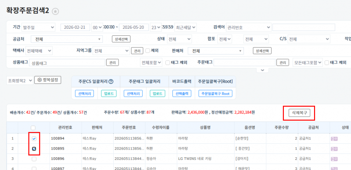Click 관리 button next to 상품태그 field
Screen dimensions: 351x170
point(112,62)
